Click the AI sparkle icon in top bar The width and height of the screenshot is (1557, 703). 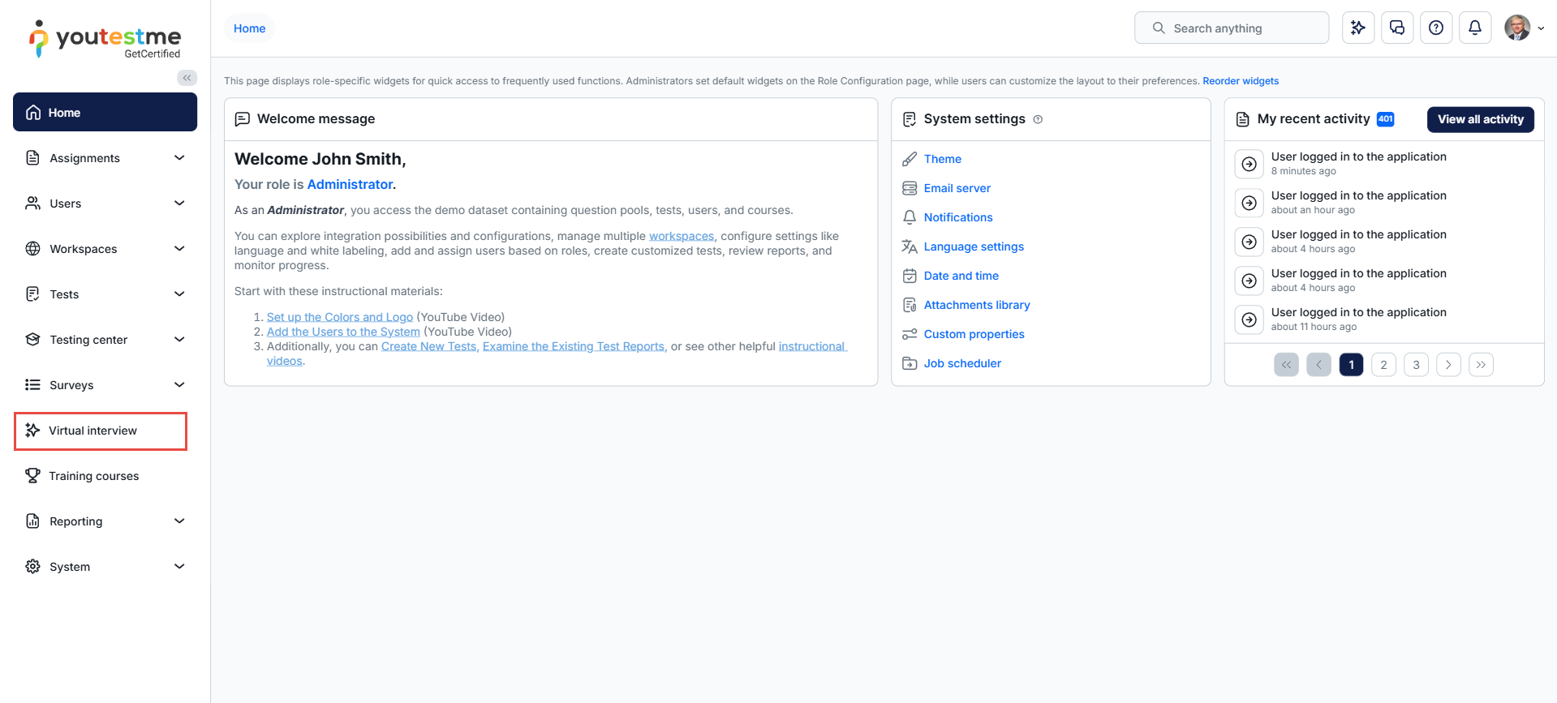[x=1357, y=28]
